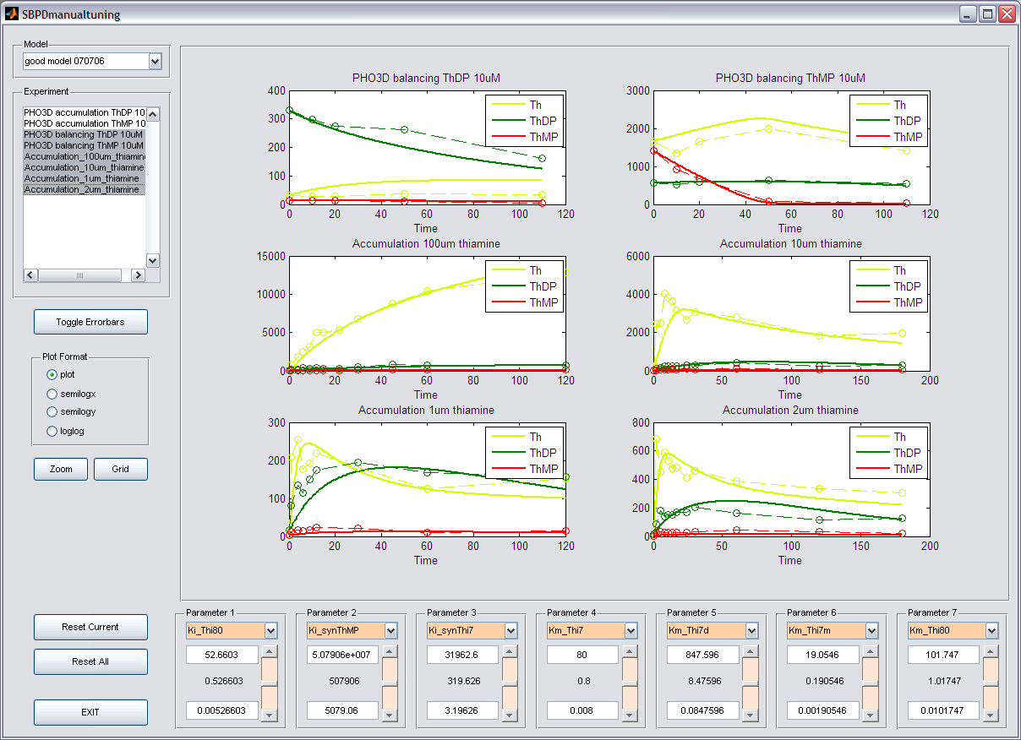Select the semilogx plot format
The height and width of the screenshot is (740, 1021).
pyautogui.click(x=52, y=394)
